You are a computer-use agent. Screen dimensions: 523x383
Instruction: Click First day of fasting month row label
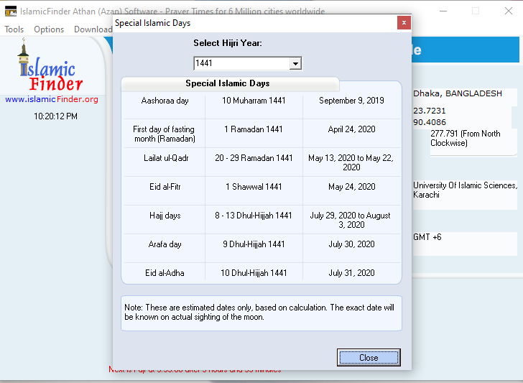point(164,134)
